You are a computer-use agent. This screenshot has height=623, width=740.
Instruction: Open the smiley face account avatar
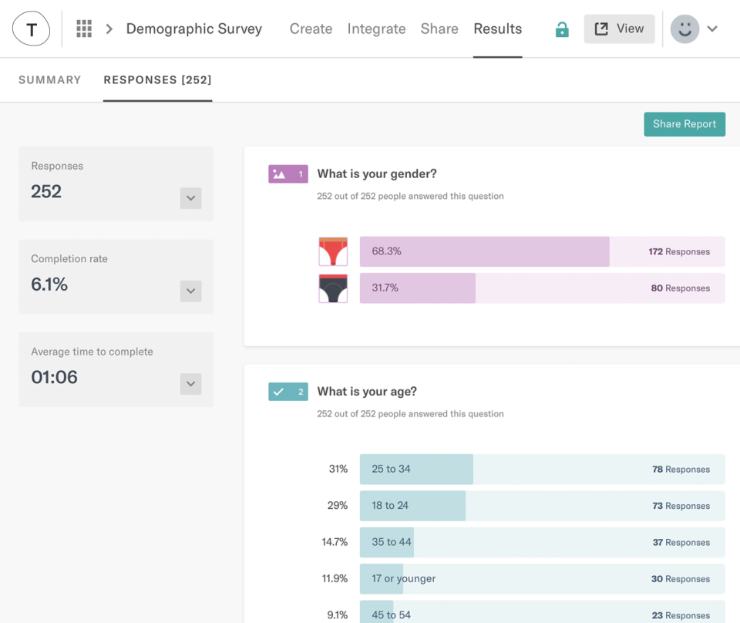tap(684, 29)
